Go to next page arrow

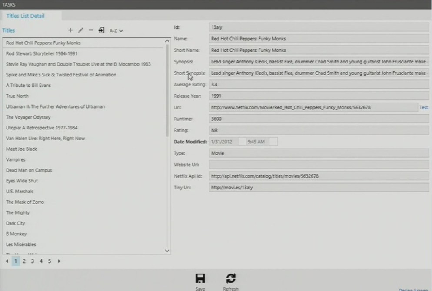pyautogui.click(x=59, y=261)
